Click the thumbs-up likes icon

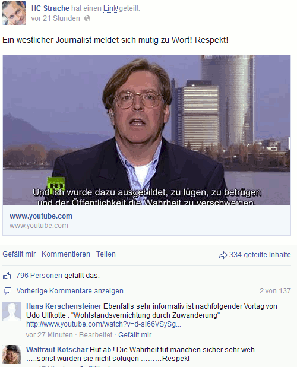(x=7, y=276)
